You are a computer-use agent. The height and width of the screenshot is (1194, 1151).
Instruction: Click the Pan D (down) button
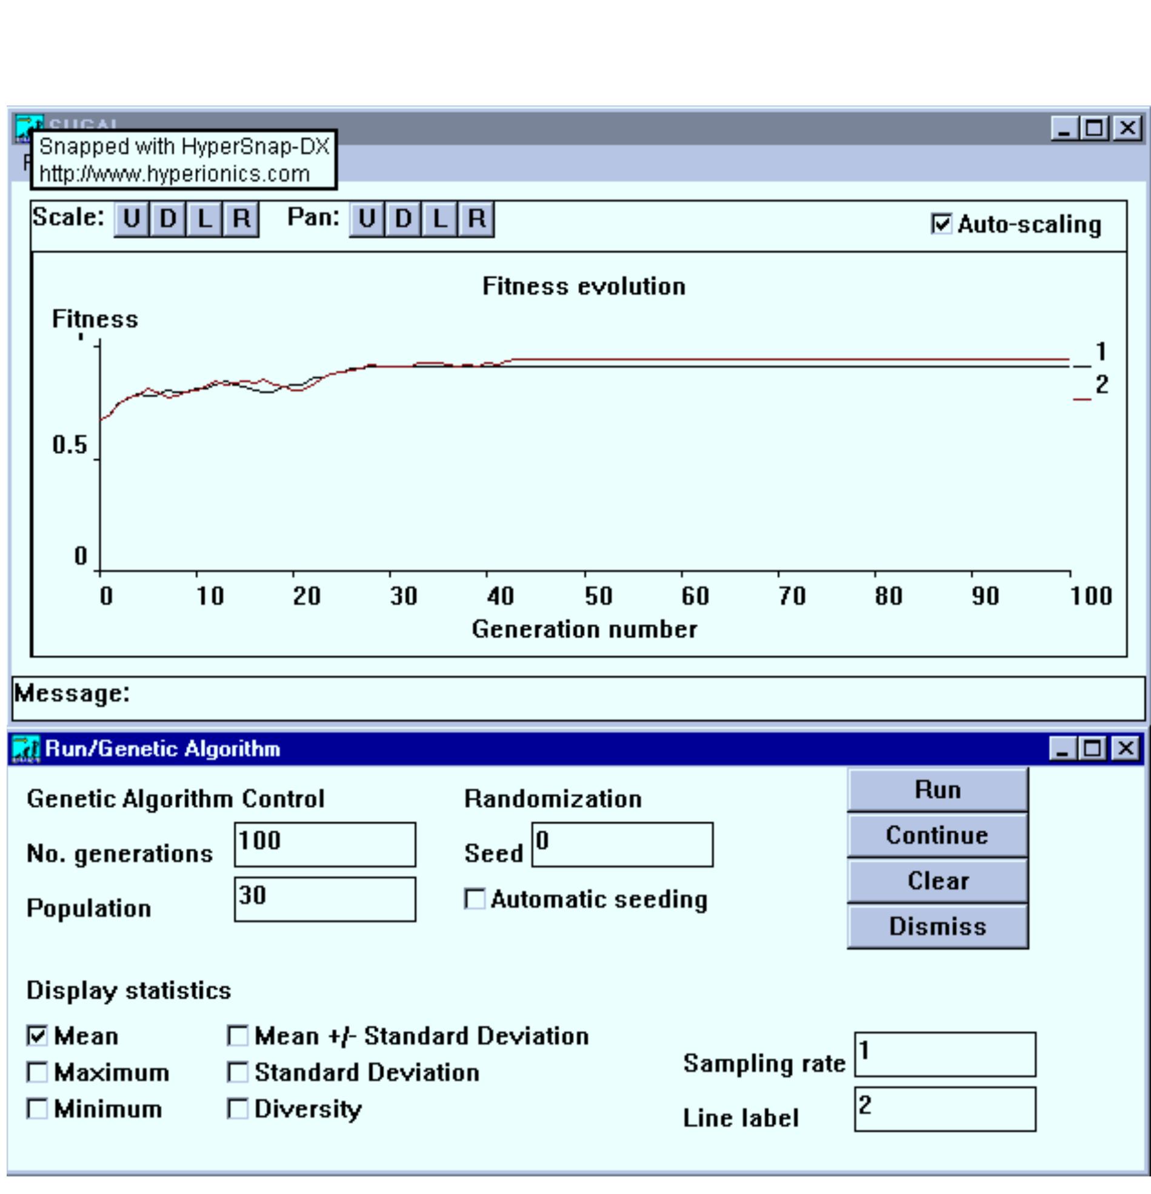402,219
